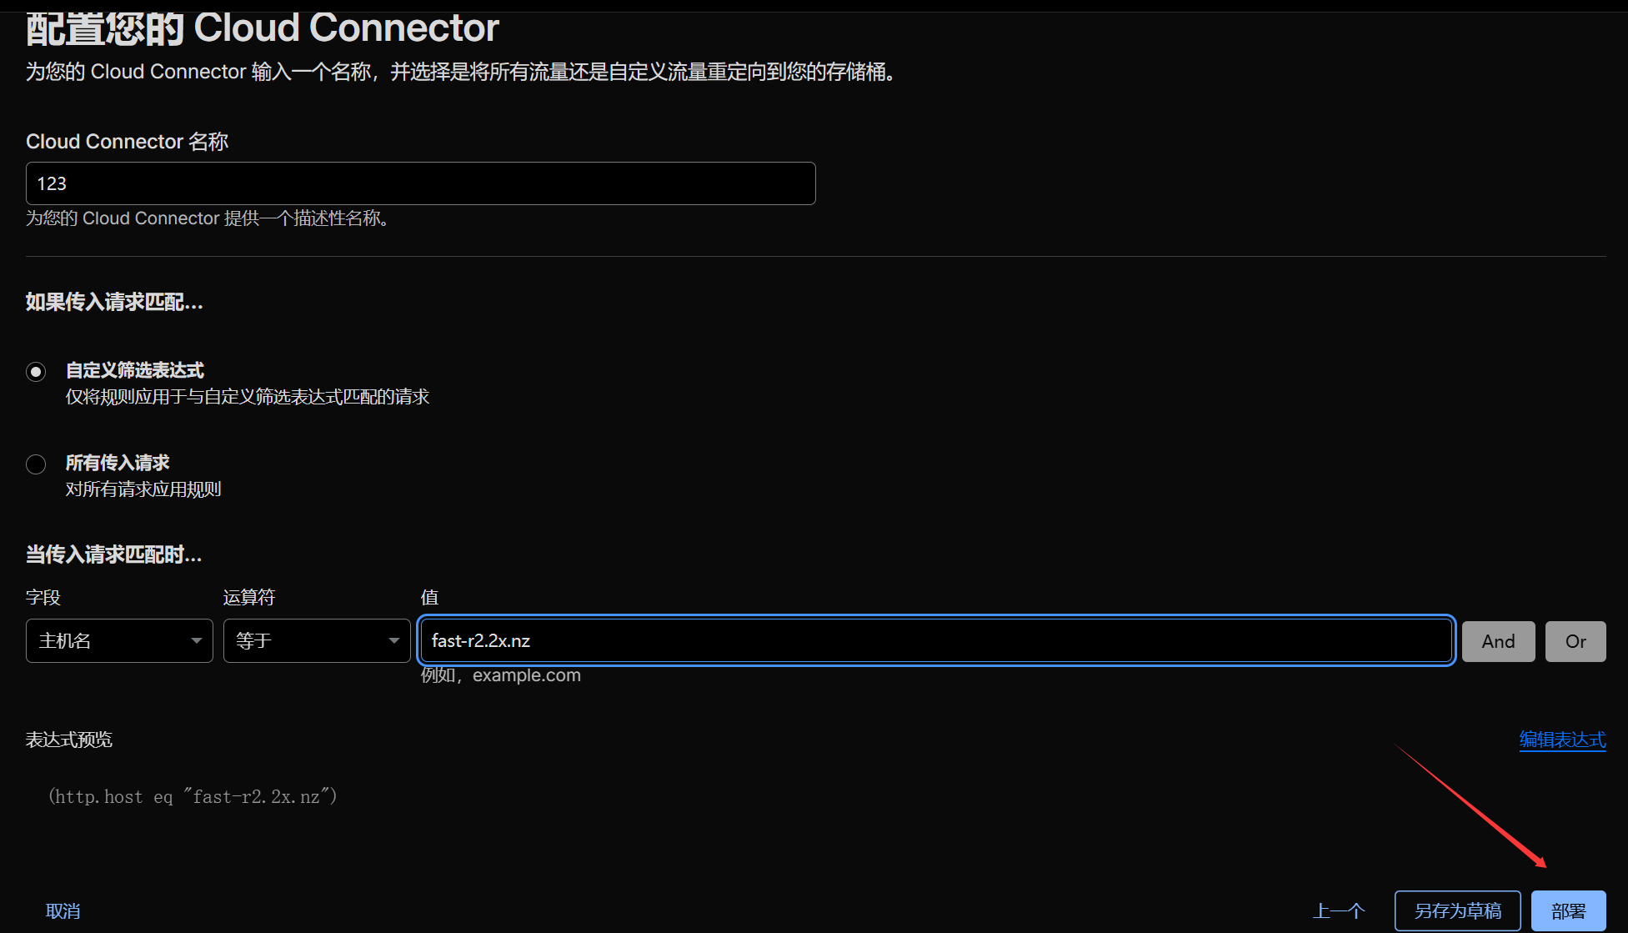The height and width of the screenshot is (933, 1628).
Task: Click the 对所有请求应用规则 description text
Action: point(143,489)
